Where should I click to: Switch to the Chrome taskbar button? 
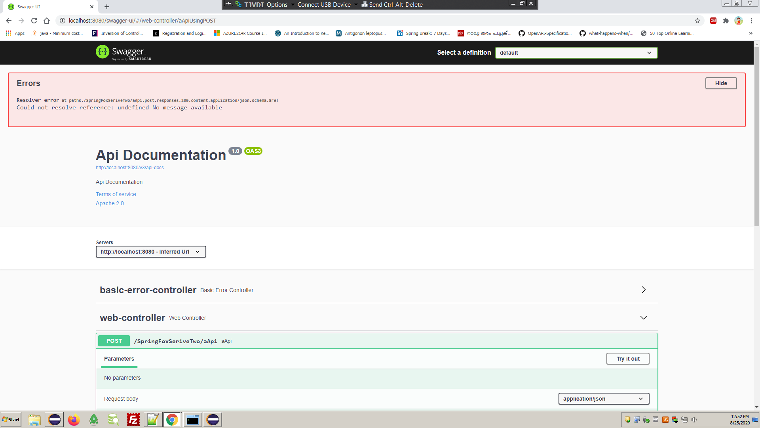tap(172, 420)
